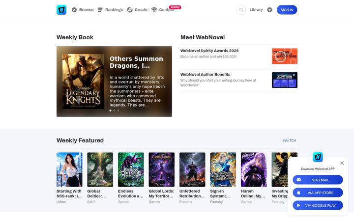Click the SIGN IN button
The image size is (354, 221).
pyautogui.click(x=287, y=10)
